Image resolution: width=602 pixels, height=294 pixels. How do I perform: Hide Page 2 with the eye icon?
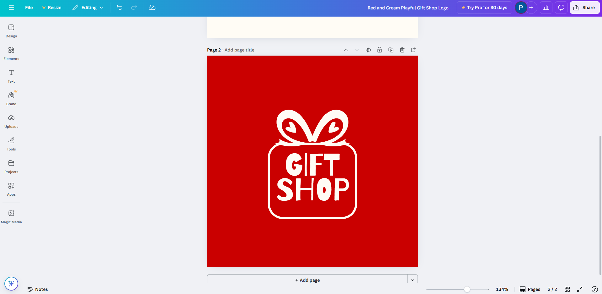[368, 50]
